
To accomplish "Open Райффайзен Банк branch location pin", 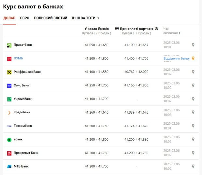I will pyautogui.click(x=193, y=72).
